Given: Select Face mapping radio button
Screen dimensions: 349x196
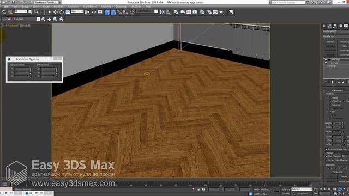Looking at the screenshot, I should (330, 115).
